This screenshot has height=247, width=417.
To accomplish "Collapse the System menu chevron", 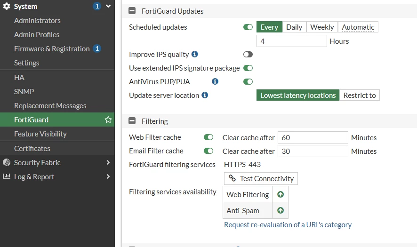I will point(108,6).
